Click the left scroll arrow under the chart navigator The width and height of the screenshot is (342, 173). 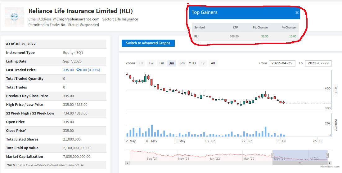127,163
